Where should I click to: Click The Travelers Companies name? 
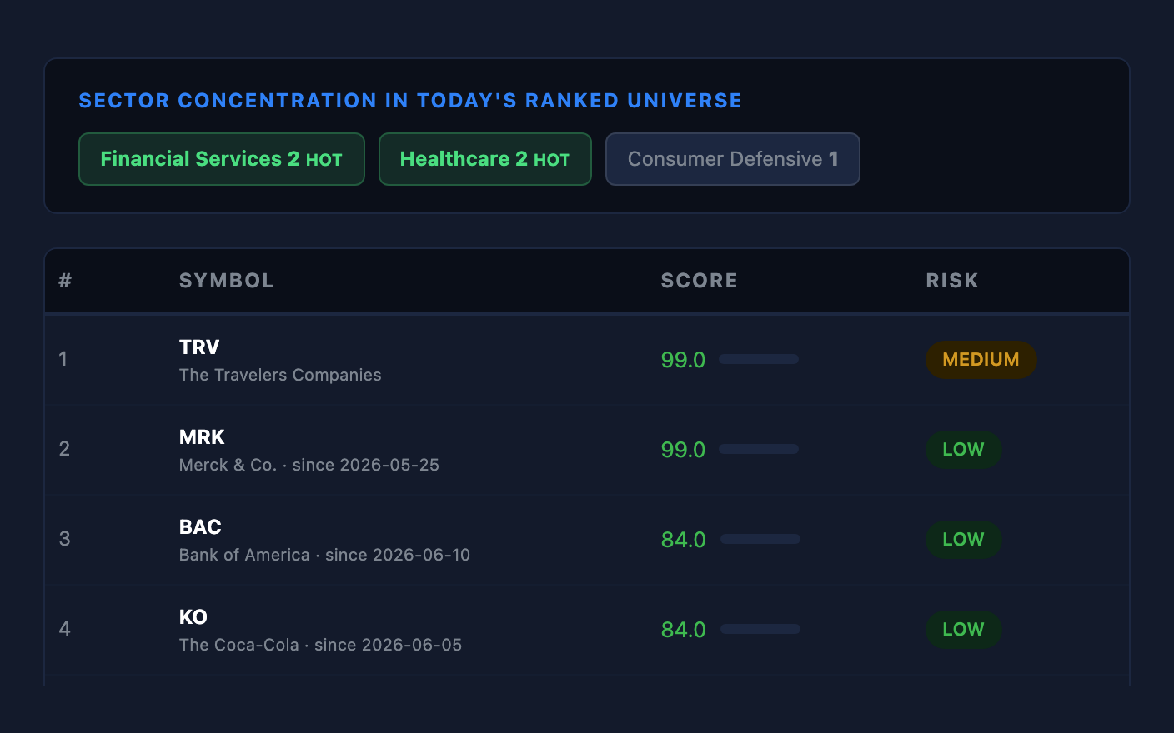click(280, 375)
